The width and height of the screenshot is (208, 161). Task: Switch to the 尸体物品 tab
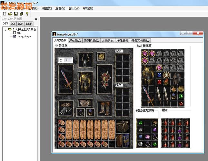click(75, 41)
